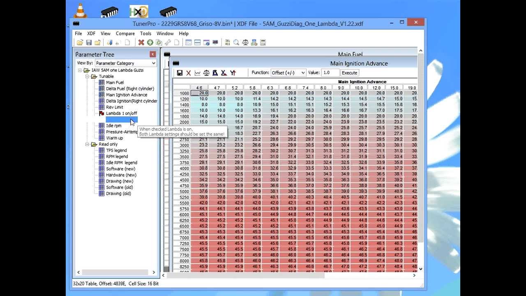Open the File menu
Screen dimensions: 526x296
pyautogui.click(x=78, y=33)
